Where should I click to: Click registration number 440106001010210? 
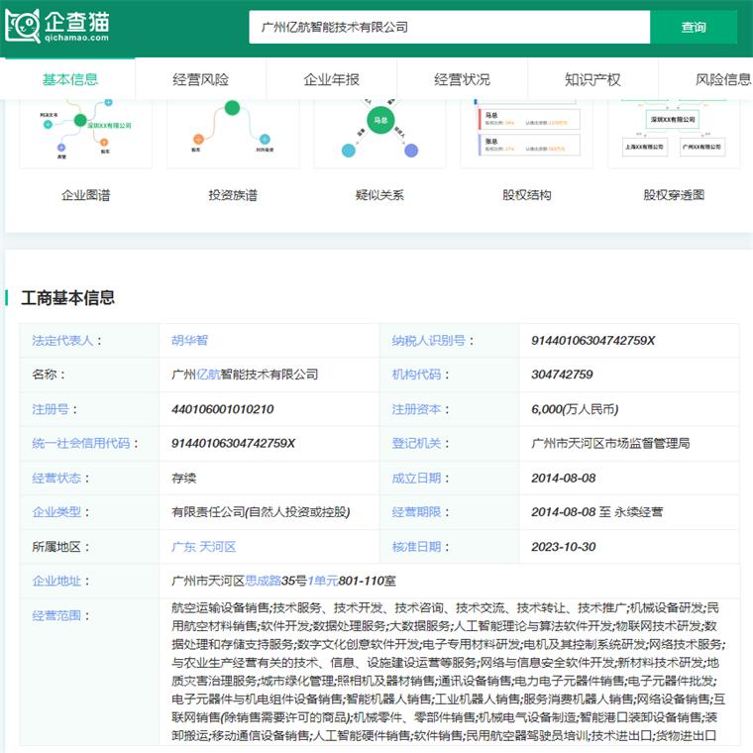click(x=223, y=409)
